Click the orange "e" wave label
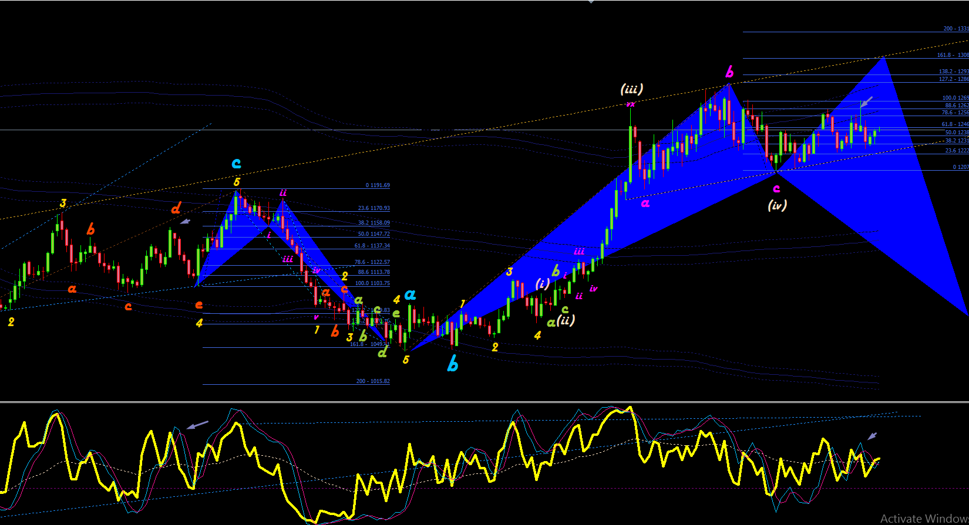 pos(199,304)
